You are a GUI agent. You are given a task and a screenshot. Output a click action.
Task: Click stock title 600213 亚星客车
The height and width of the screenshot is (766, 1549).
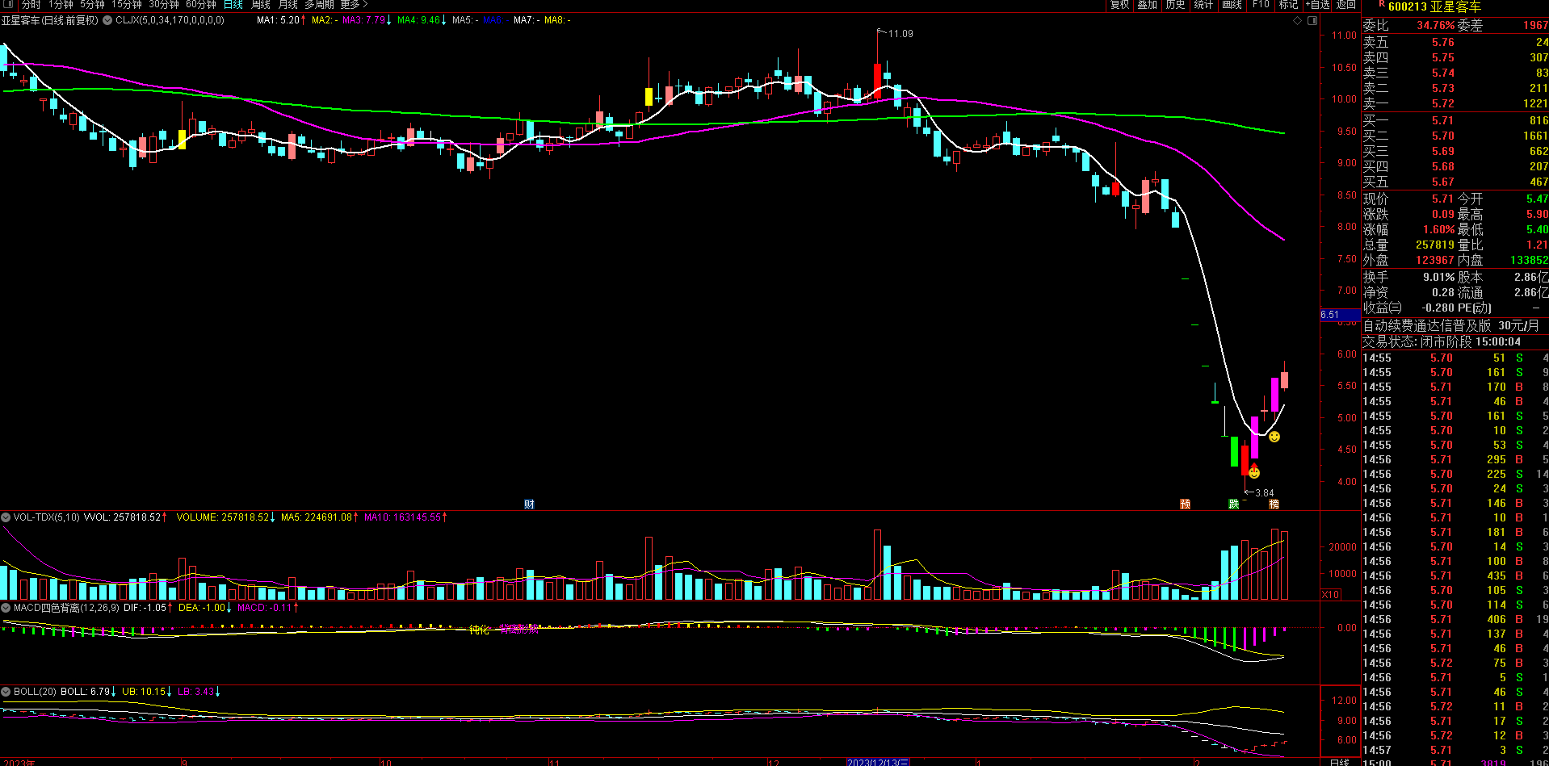pyautogui.click(x=1434, y=6)
